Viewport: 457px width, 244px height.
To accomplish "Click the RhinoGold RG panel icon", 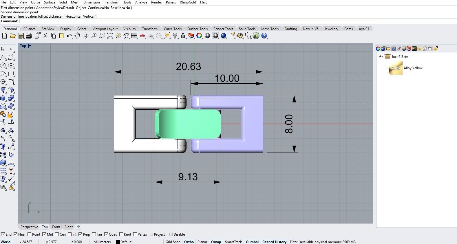I will (414, 49).
